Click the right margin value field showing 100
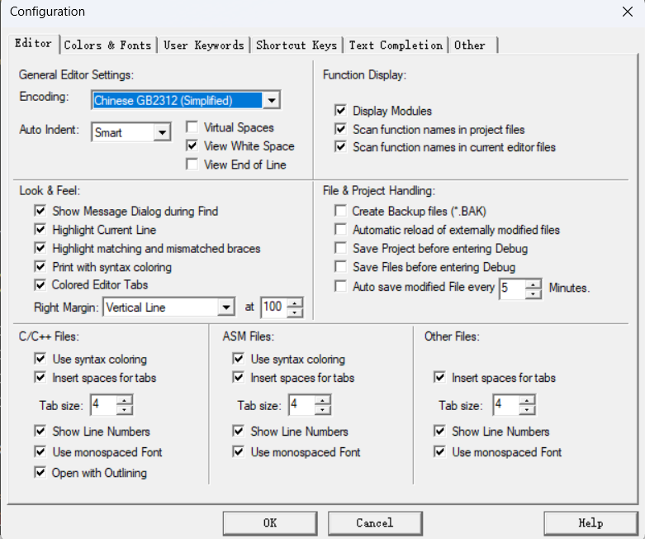645x539 pixels. point(274,308)
